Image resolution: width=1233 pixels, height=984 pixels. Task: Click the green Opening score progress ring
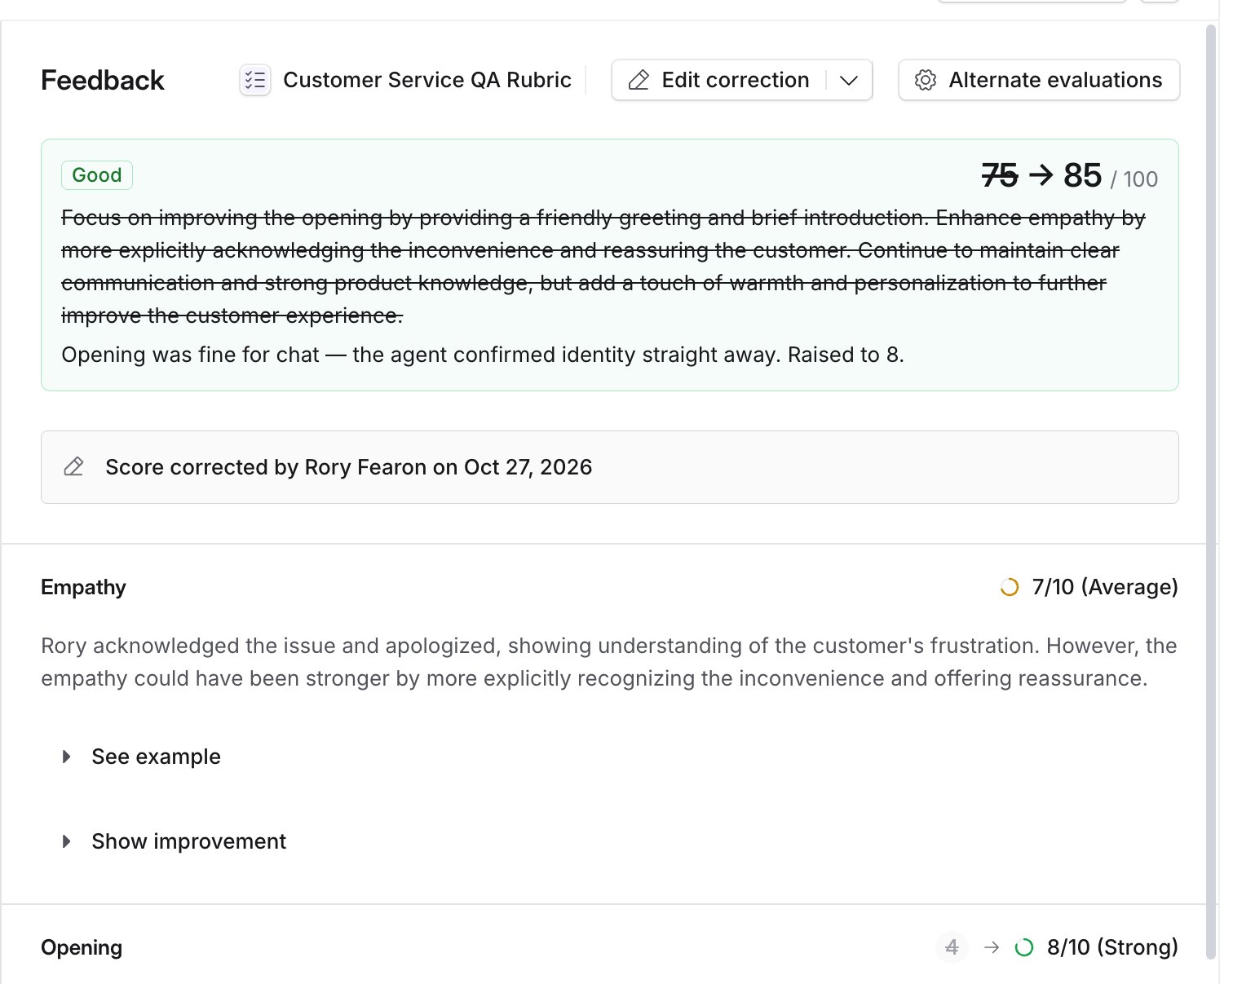(1024, 947)
